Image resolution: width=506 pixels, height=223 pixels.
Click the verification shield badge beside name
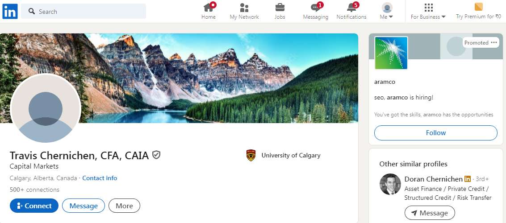coord(156,155)
